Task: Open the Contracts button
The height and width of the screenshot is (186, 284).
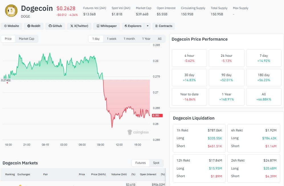Action: click(x=164, y=26)
